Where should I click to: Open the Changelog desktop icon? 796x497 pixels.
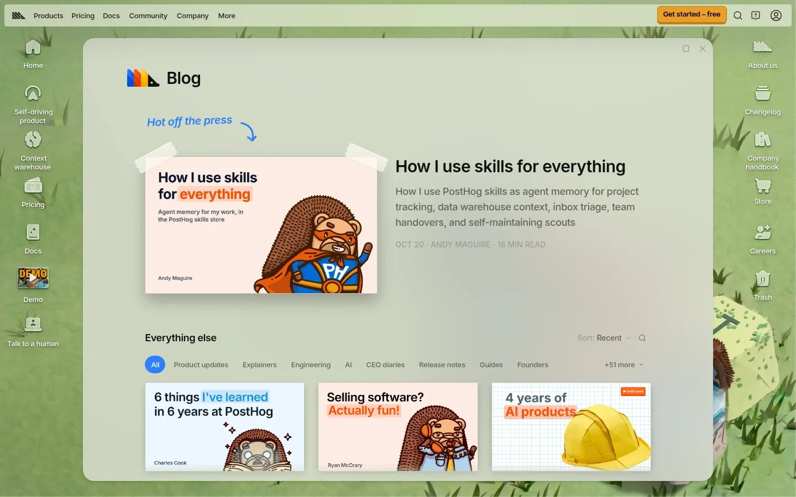[763, 101]
